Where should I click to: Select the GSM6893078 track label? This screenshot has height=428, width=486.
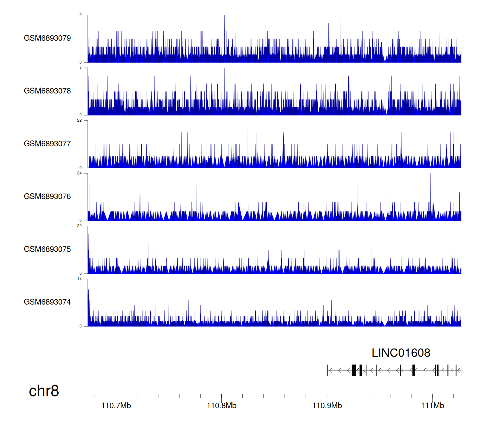(47, 91)
